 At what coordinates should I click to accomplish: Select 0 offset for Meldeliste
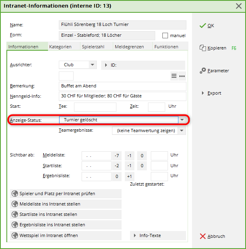(142, 156)
